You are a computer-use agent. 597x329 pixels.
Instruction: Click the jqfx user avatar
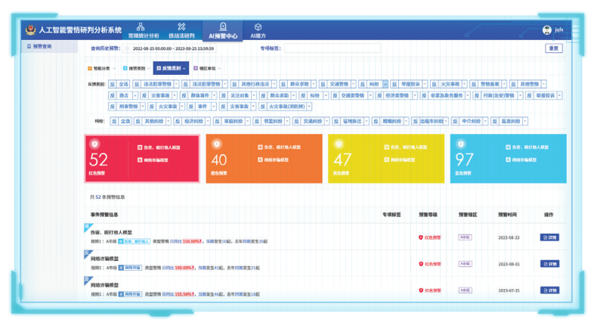click(546, 30)
